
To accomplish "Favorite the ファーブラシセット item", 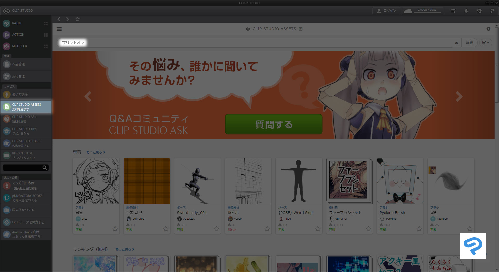I will pos(368,229).
